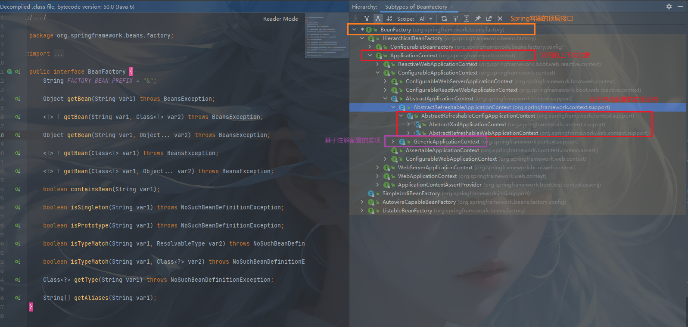Click gutter icon beside containsBean method
688x327 pixels.
[18, 189]
